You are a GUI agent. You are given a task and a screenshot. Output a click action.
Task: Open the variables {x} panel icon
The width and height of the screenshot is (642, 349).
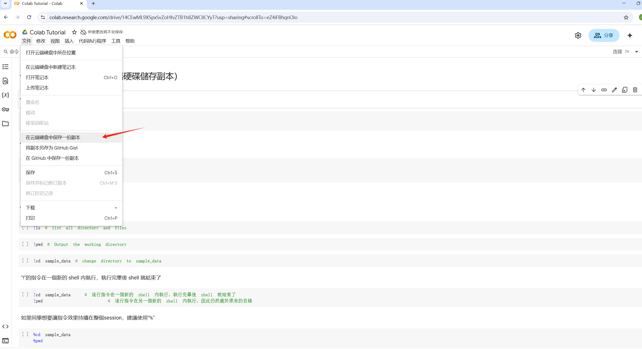(x=5, y=95)
